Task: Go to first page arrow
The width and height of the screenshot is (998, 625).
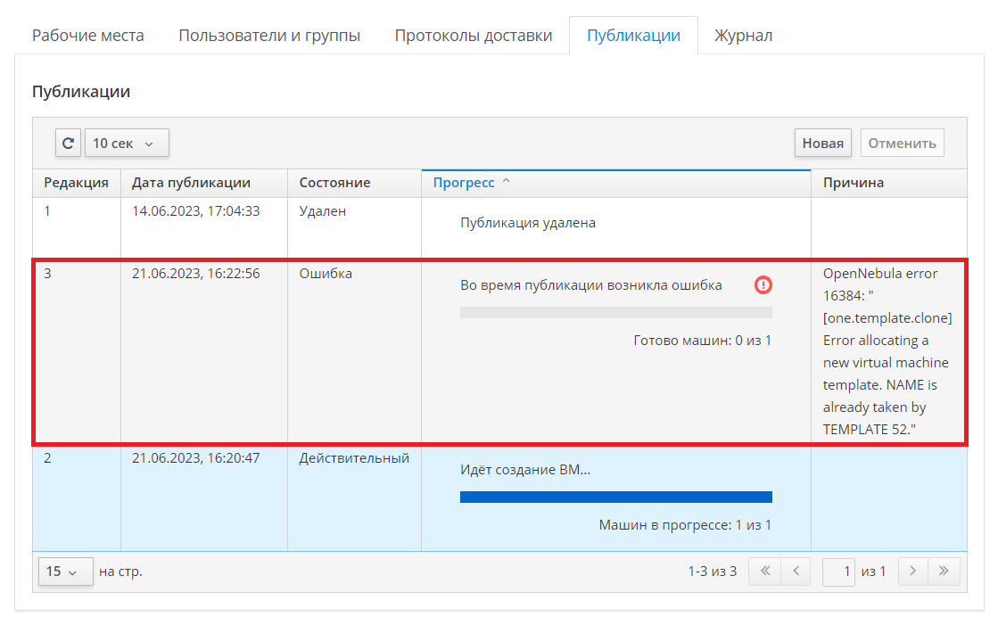Action: 764,572
